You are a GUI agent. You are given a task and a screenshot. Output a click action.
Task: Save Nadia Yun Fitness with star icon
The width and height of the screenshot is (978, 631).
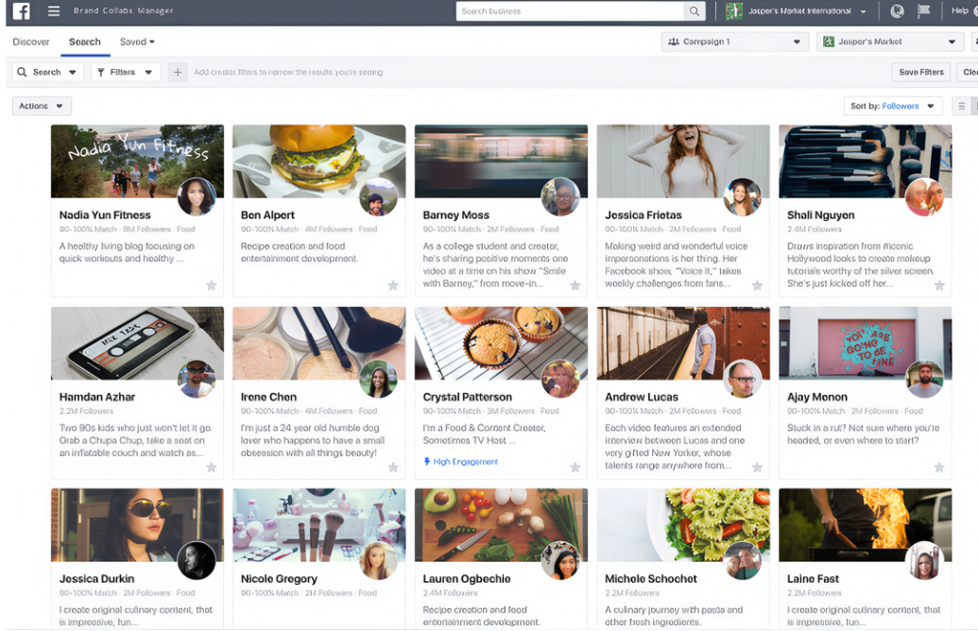[212, 285]
